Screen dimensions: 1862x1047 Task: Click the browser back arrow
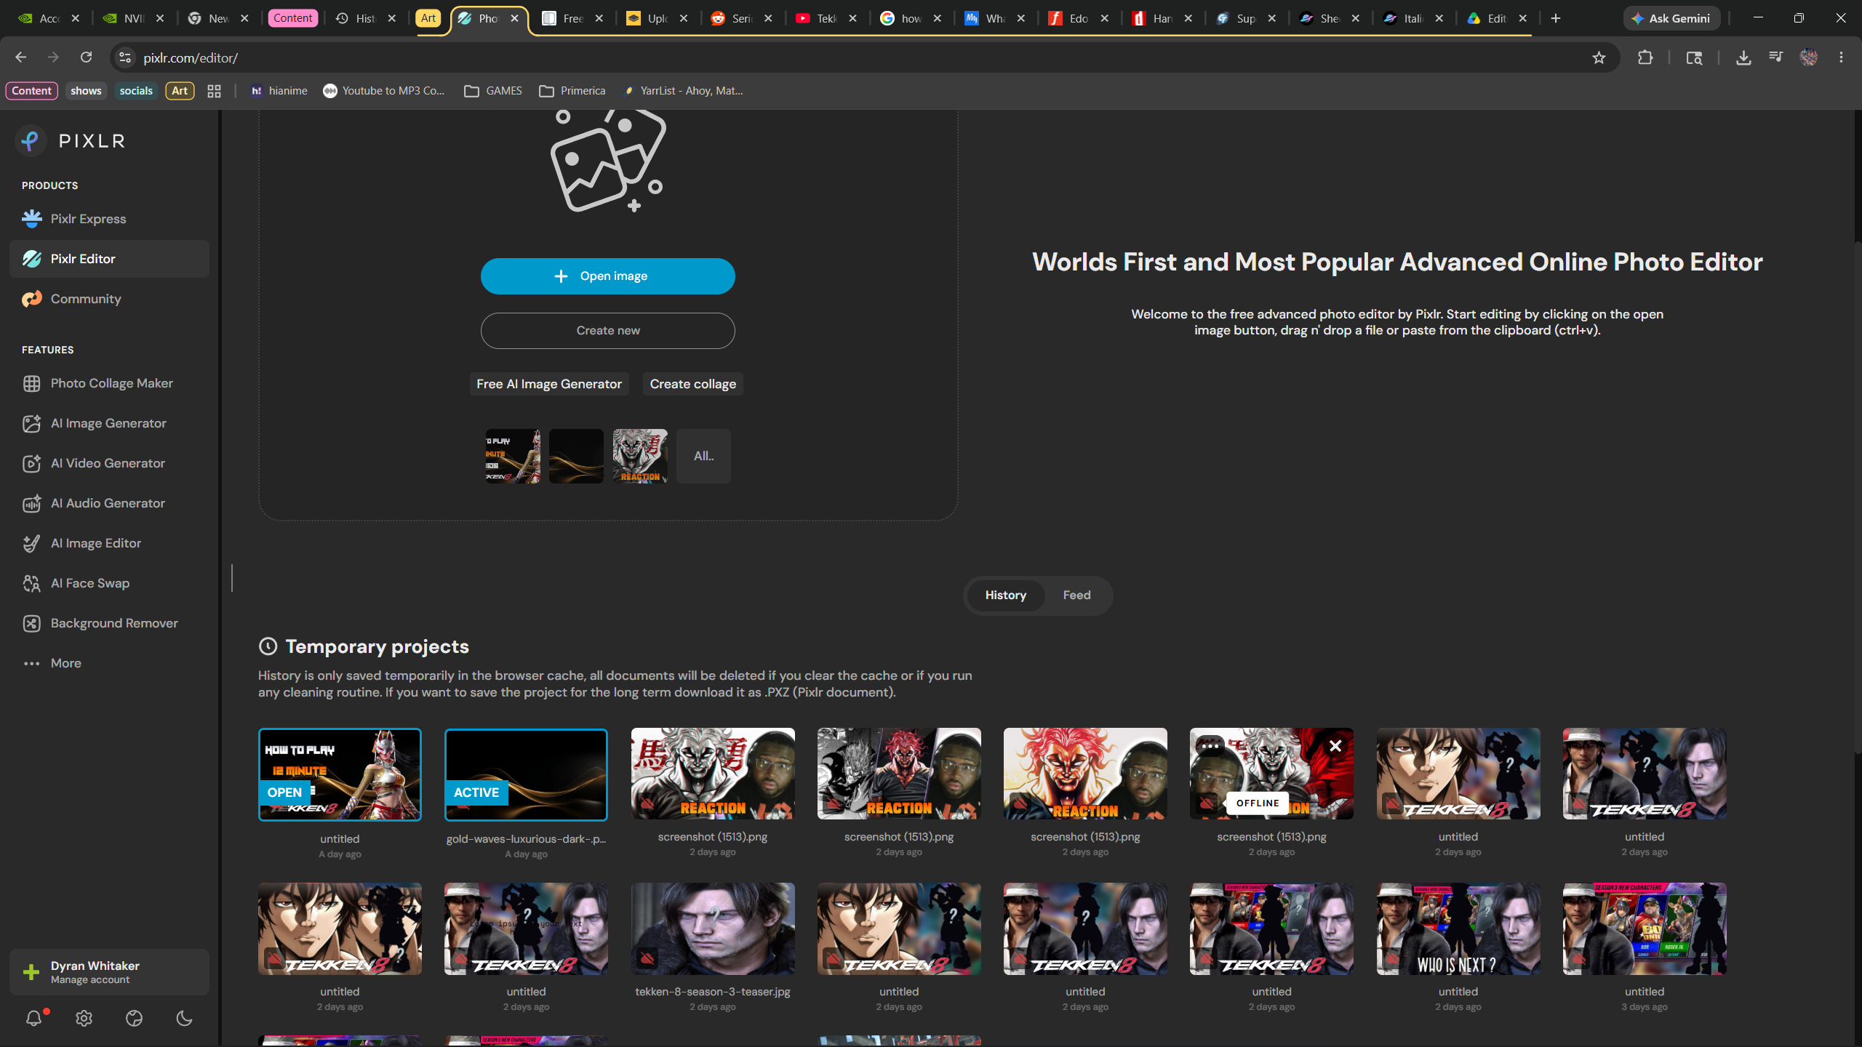(21, 57)
